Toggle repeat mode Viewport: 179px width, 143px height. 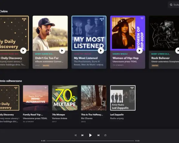[x=105, y=135]
